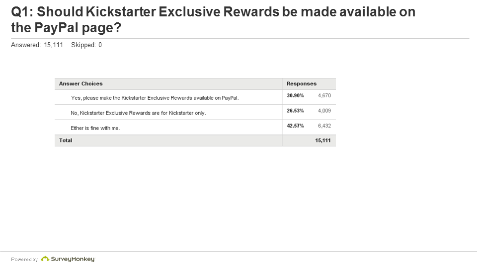
Task: Select the "Responses" column header
Action: pyautogui.click(x=302, y=84)
